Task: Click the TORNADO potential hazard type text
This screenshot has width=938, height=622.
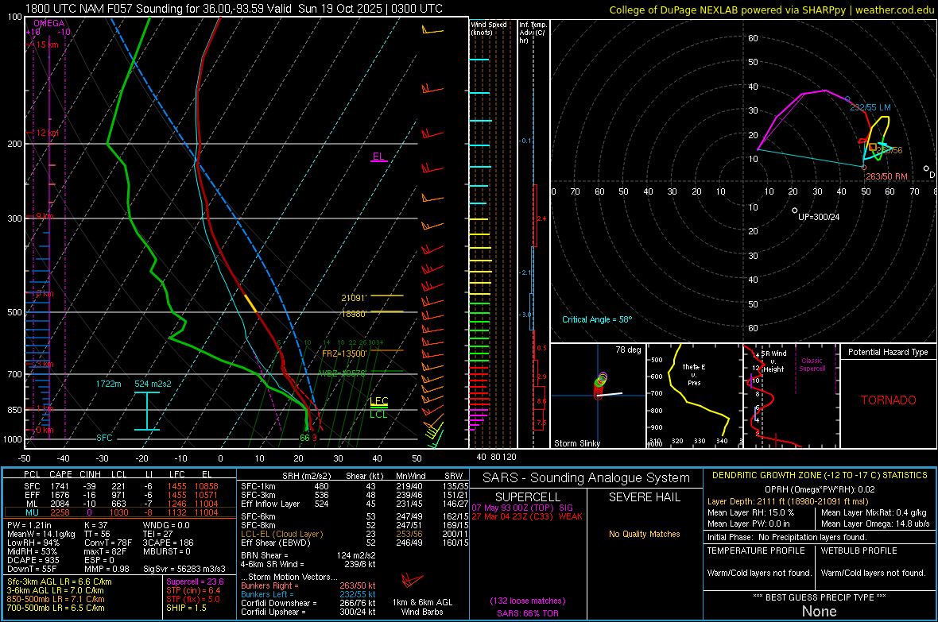Action: tap(888, 400)
